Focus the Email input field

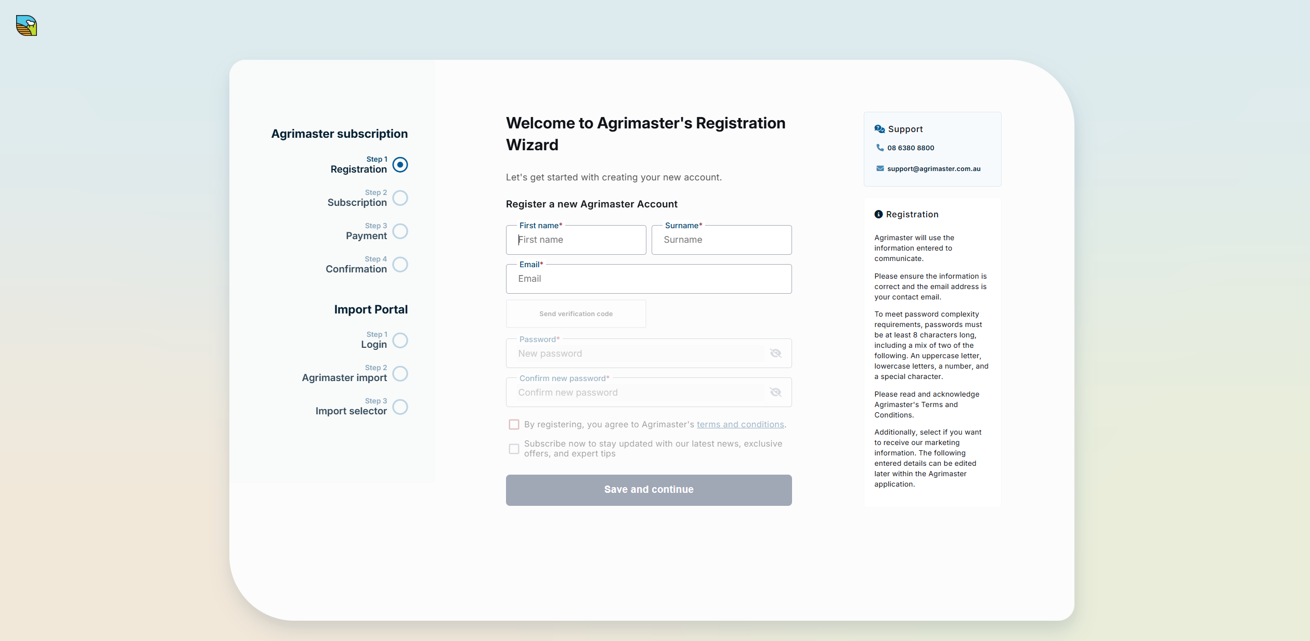tap(649, 279)
